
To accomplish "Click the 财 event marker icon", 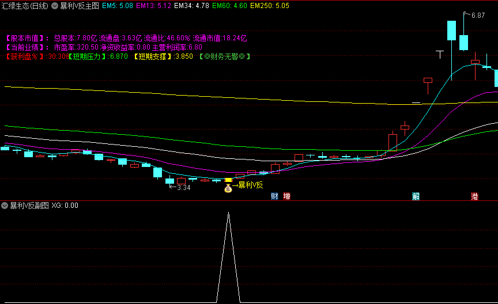I will click(274, 196).
